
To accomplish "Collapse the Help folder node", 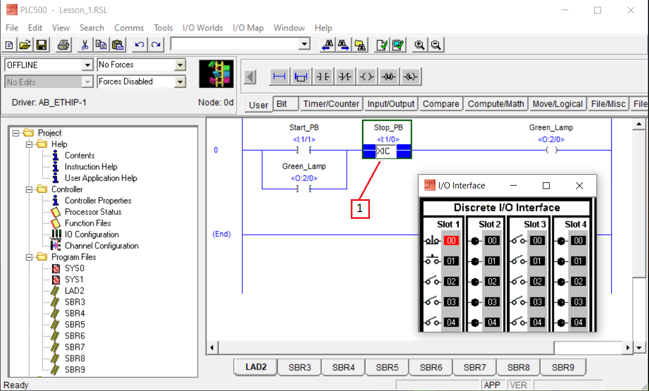I will pyautogui.click(x=29, y=144).
